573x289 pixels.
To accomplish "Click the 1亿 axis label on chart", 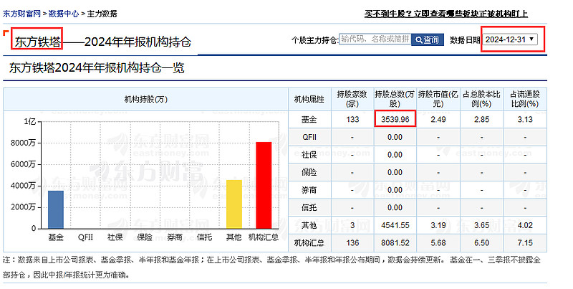I will [x=29, y=121].
